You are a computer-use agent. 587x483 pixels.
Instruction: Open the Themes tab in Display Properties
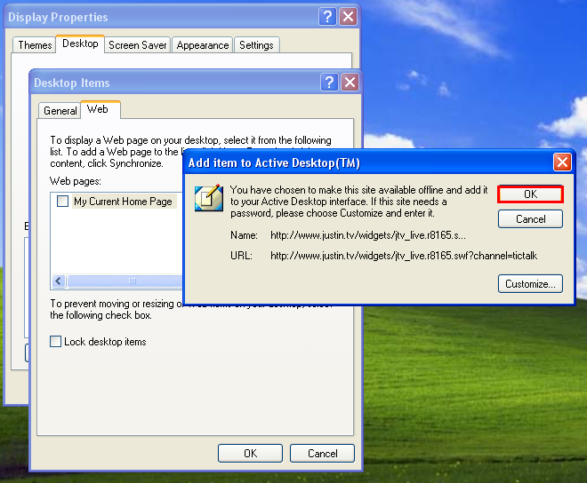(x=35, y=45)
